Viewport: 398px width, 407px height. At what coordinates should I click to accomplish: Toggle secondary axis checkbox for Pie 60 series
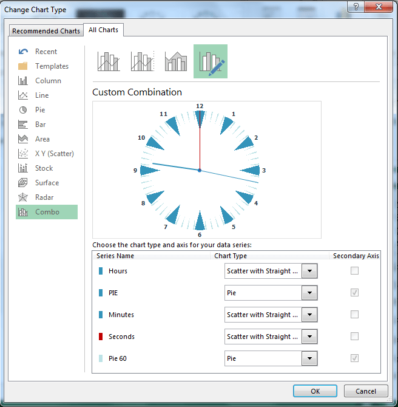click(x=354, y=358)
